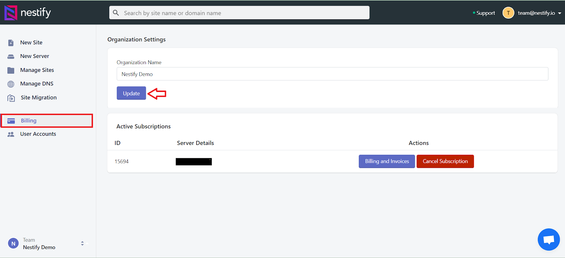Viewport: 565px width, 258px height.
Task: Click Cancel Subscription button
Action: point(445,161)
